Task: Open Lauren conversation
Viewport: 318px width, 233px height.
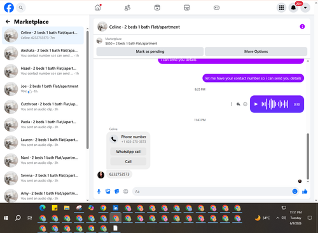Action: coord(43,142)
